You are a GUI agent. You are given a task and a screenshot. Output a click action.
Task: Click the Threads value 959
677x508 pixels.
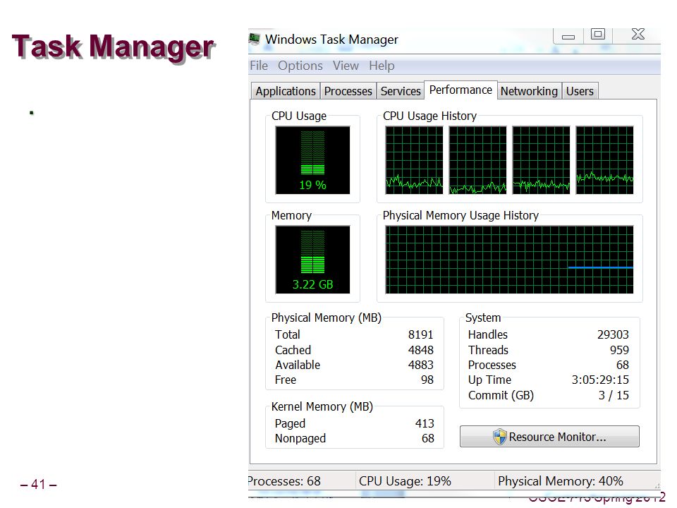tap(619, 350)
